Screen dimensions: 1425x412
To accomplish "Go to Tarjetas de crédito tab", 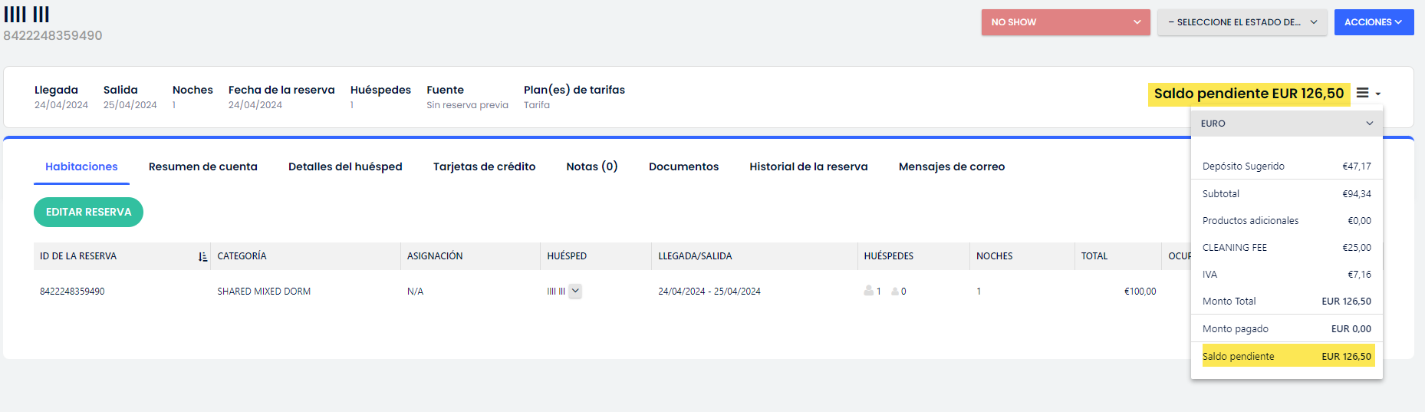I will coord(484,166).
